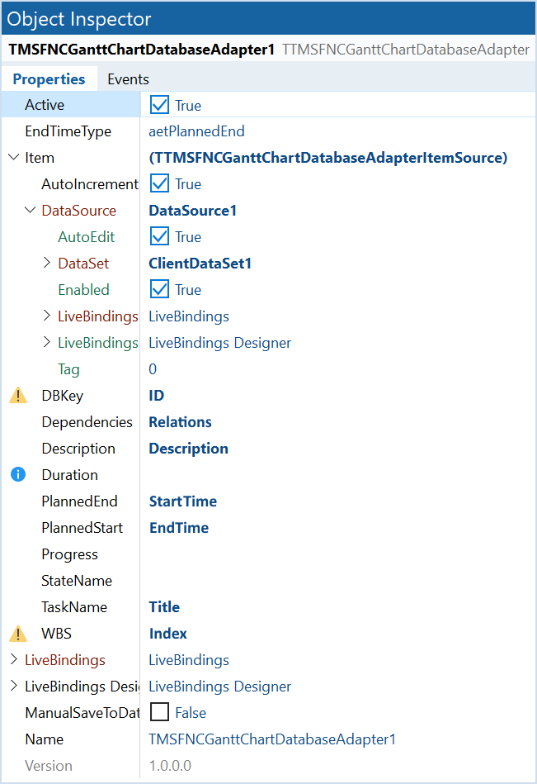Click the empty Duration value field
The image size is (537, 784).
pos(338,474)
